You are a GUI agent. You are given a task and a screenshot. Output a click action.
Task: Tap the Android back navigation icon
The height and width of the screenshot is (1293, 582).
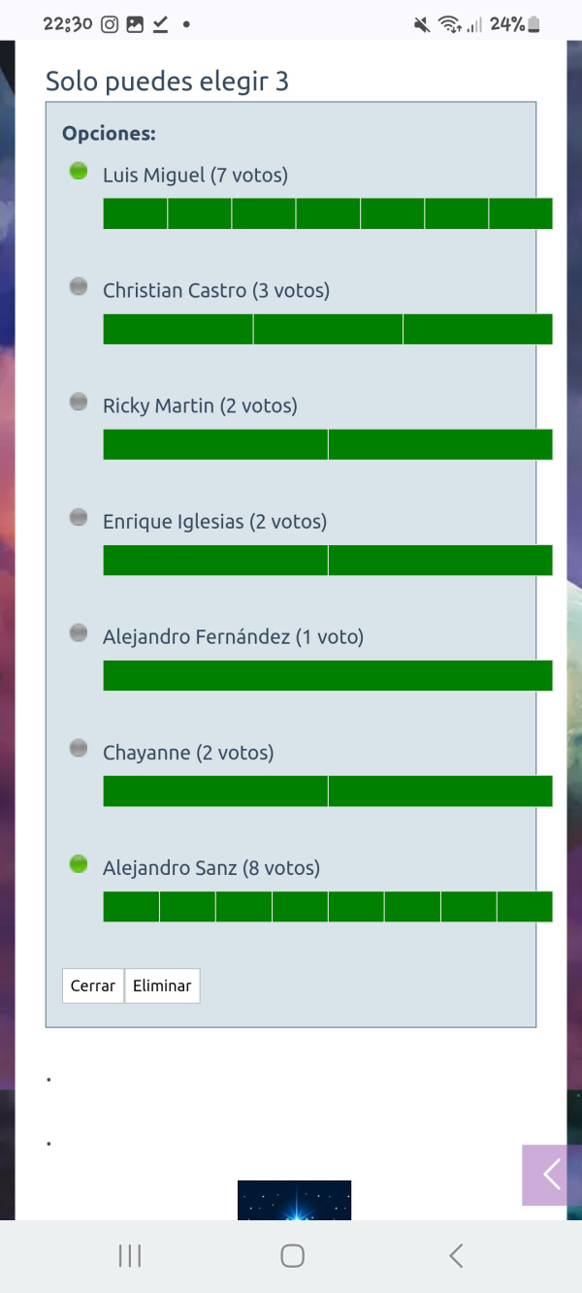tap(456, 1256)
